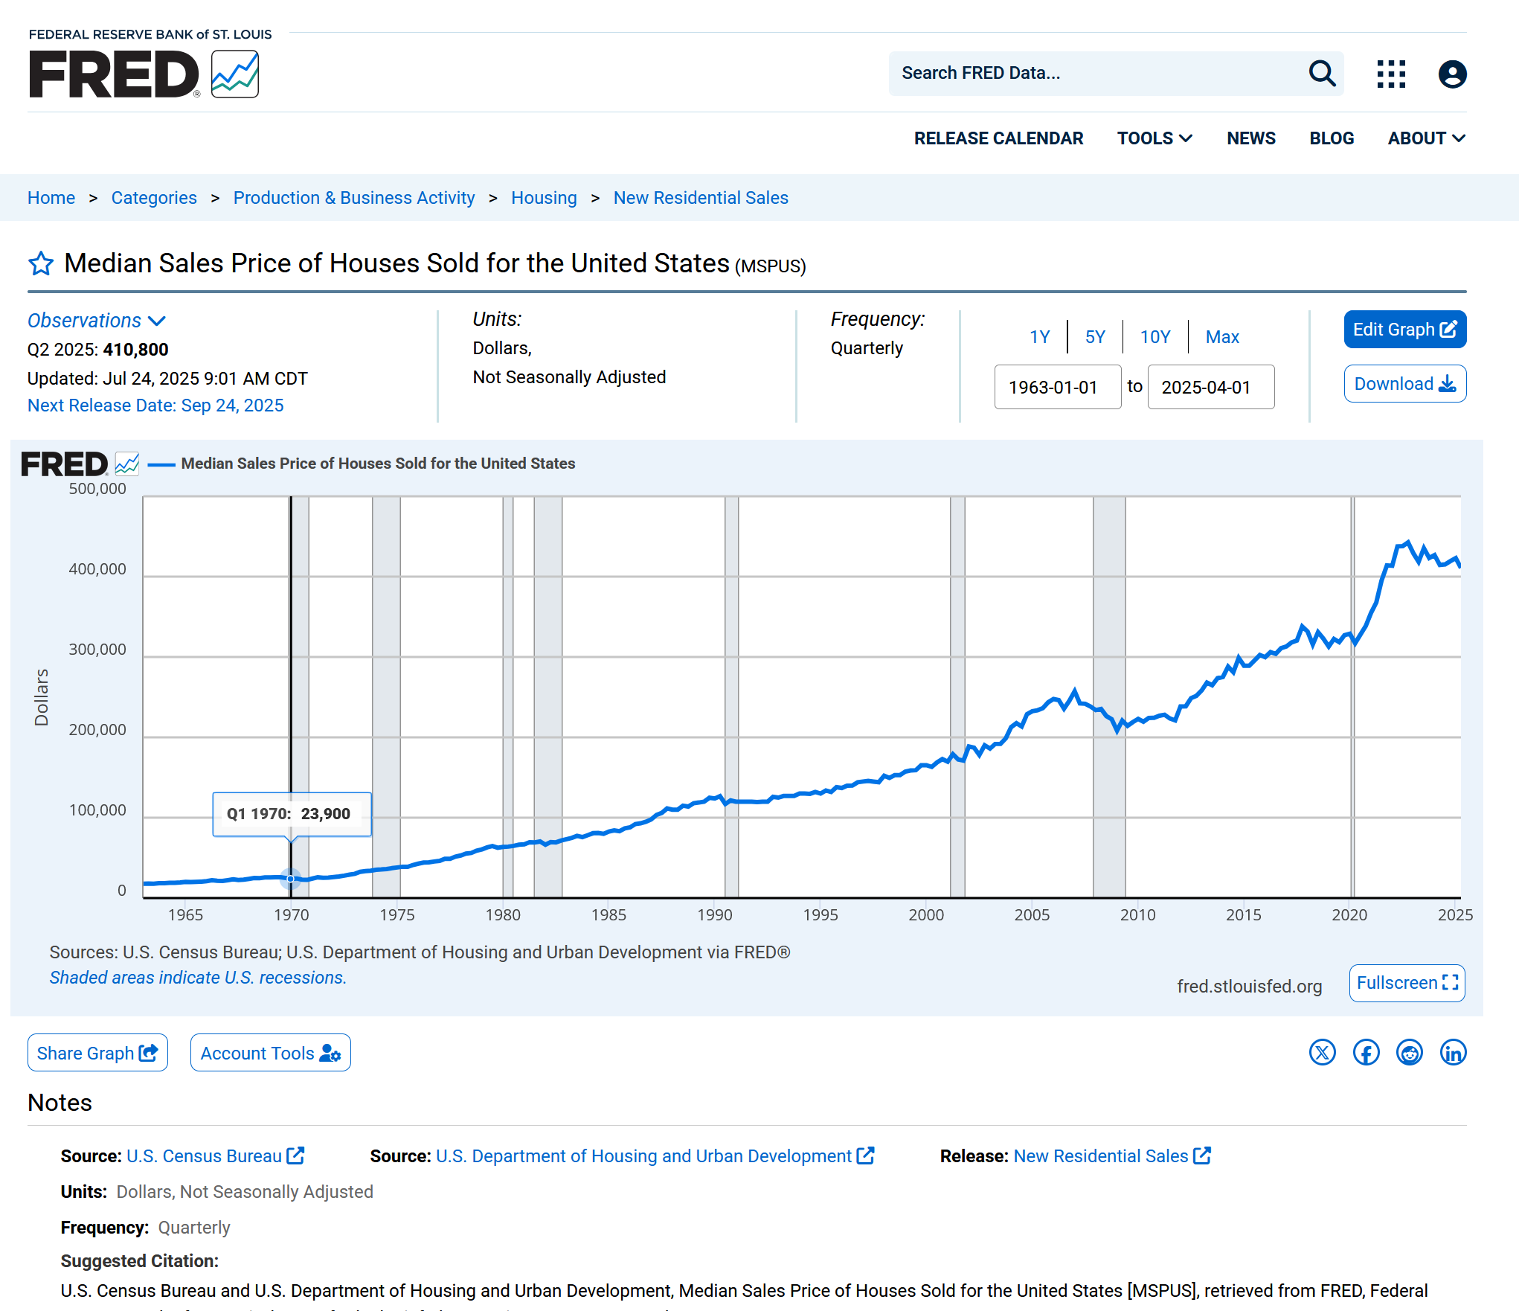Viewport: 1519px width, 1311px height.
Task: Share graph on X (Twitter) icon
Action: click(x=1322, y=1053)
